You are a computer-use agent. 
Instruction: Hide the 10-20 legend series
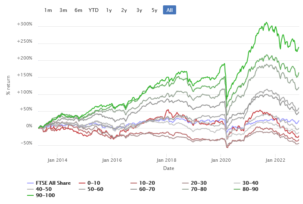pos(143,183)
